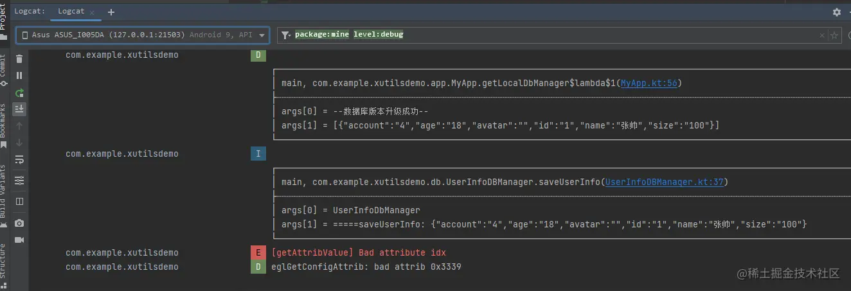This screenshot has width=851, height=291.
Task: Click package name on the eglGetConfigAttrib row
Action: (122, 267)
